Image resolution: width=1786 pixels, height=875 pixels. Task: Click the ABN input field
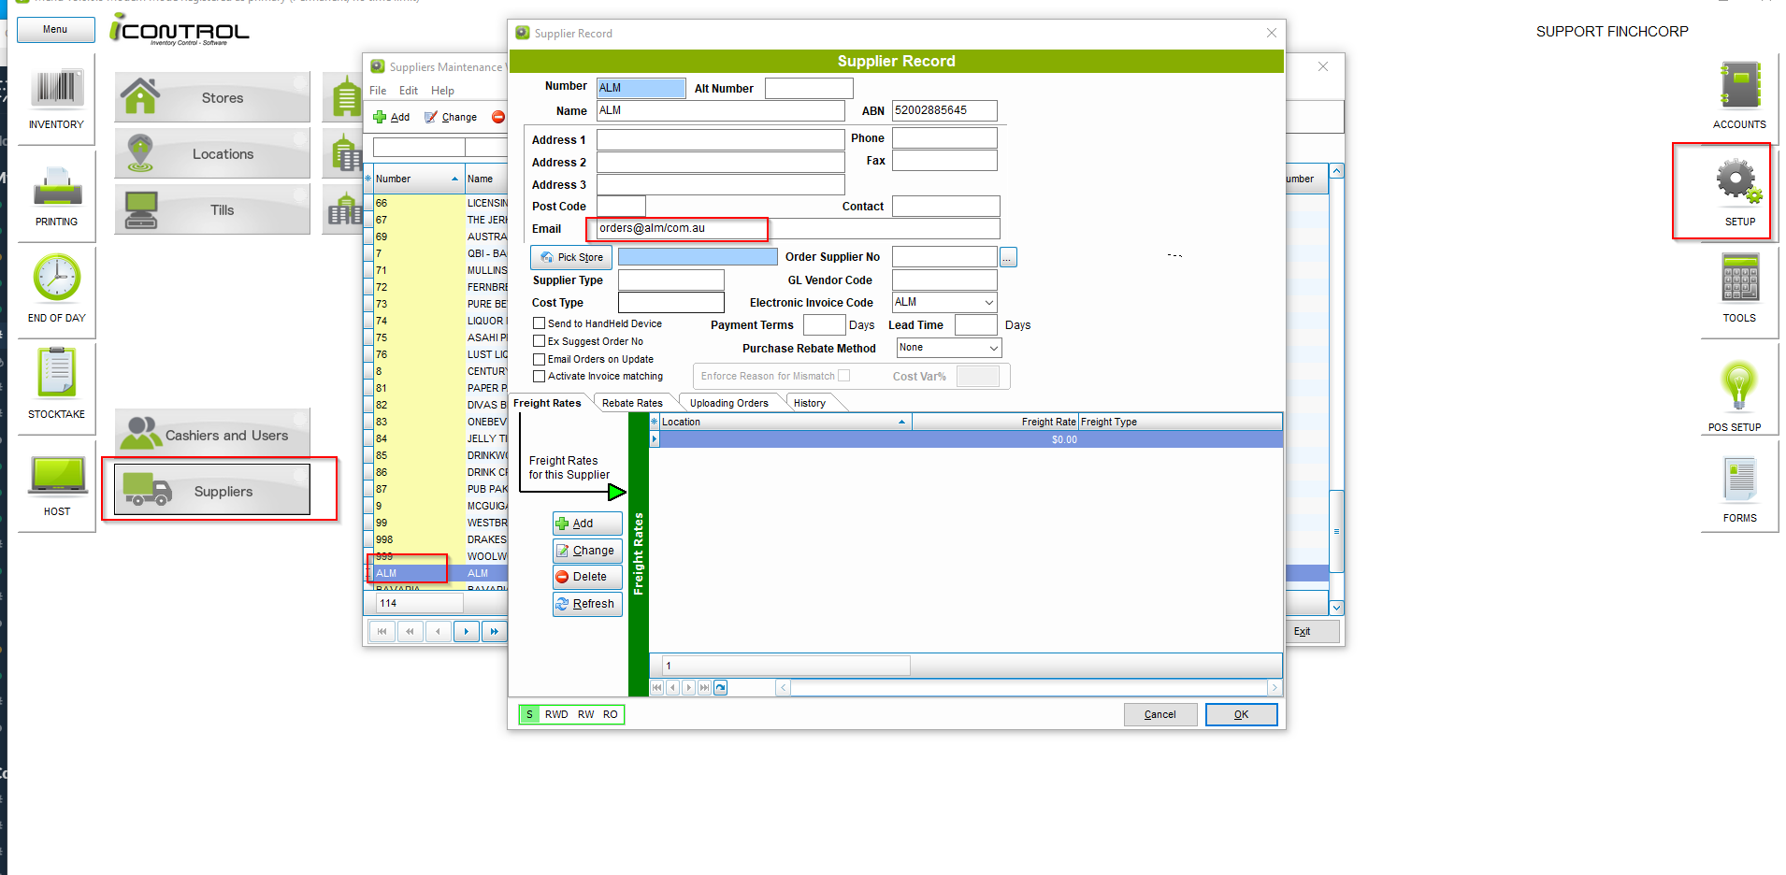click(x=944, y=110)
